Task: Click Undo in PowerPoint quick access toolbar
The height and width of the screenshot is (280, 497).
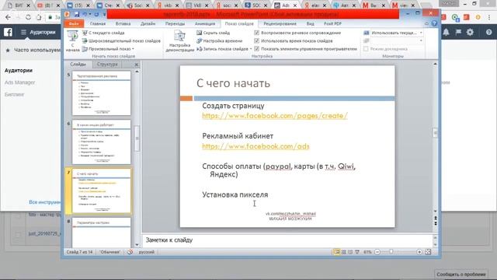Action: pos(85,15)
